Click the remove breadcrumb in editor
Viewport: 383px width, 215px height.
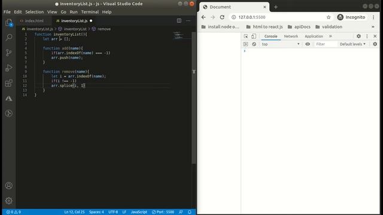click(x=104, y=29)
